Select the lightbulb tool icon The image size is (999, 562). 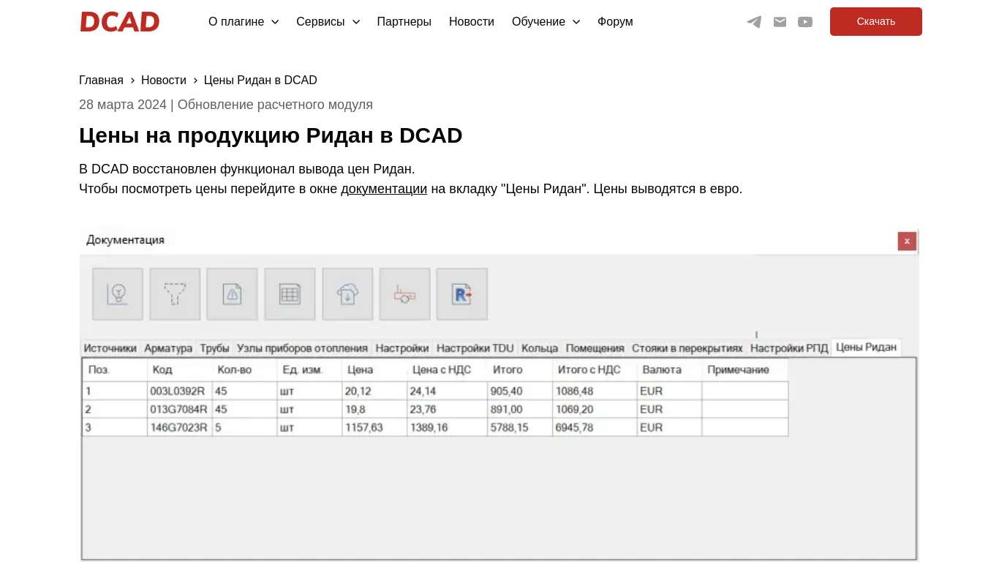tap(117, 293)
